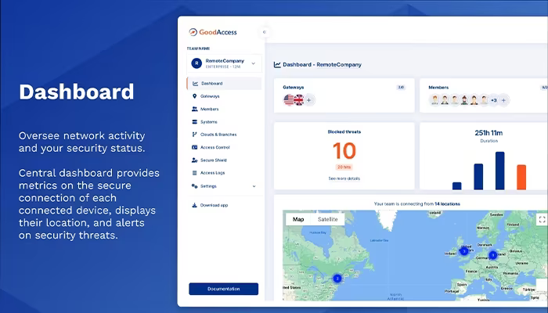Click the 251h 11m duration value
The height and width of the screenshot is (313, 548).
coord(489,133)
